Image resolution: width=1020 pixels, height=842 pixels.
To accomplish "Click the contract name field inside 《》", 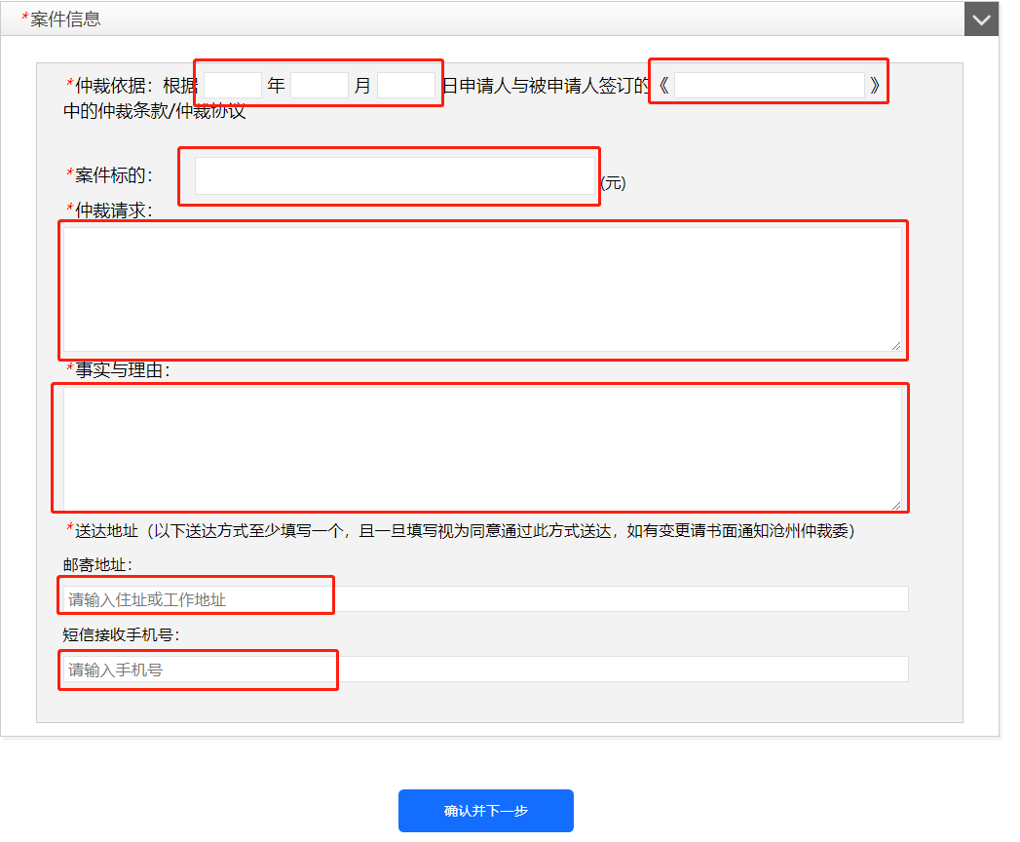I will tap(770, 85).
